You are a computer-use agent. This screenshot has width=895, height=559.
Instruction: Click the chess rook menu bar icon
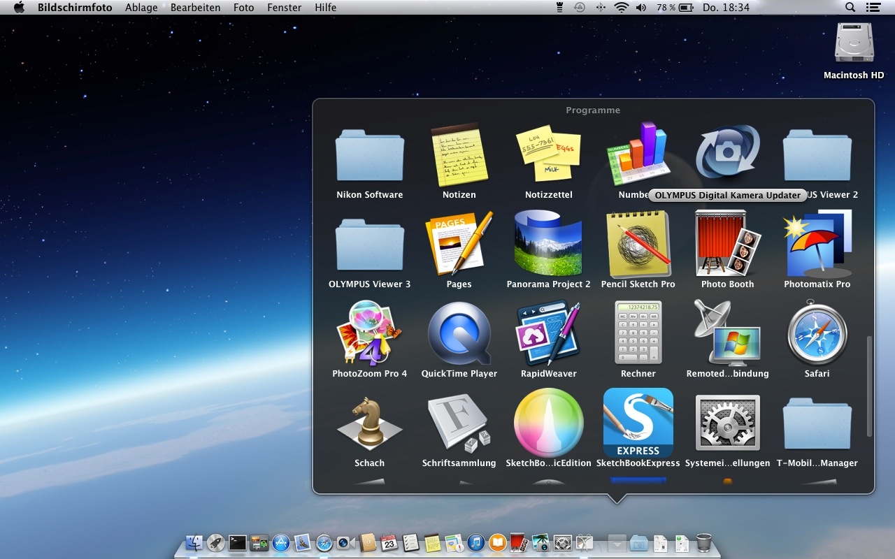coord(559,8)
